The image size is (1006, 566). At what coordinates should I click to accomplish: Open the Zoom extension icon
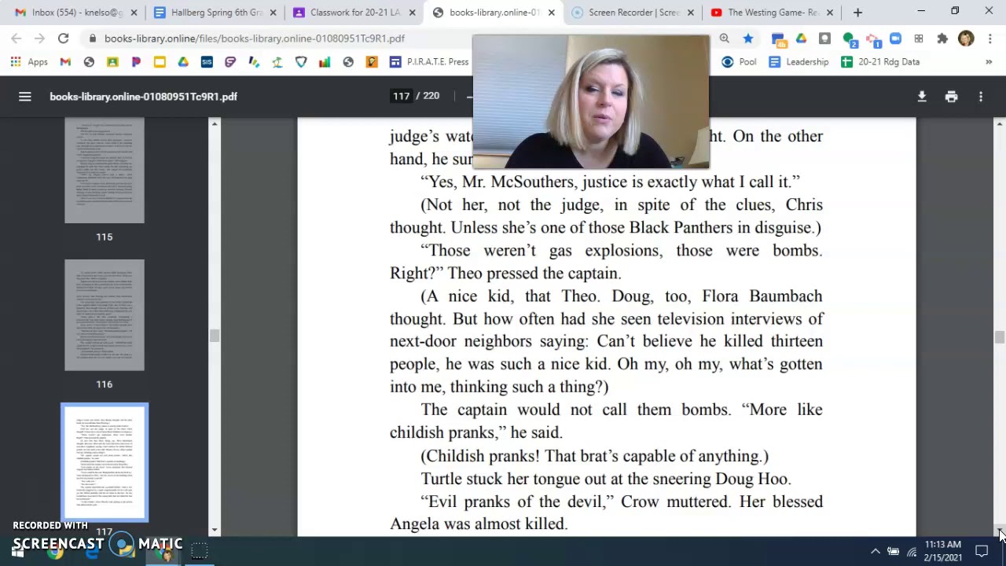(x=895, y=38)
